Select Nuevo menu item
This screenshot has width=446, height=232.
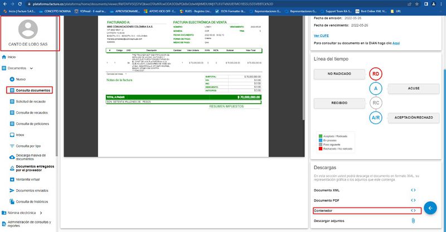click(21, 79)
